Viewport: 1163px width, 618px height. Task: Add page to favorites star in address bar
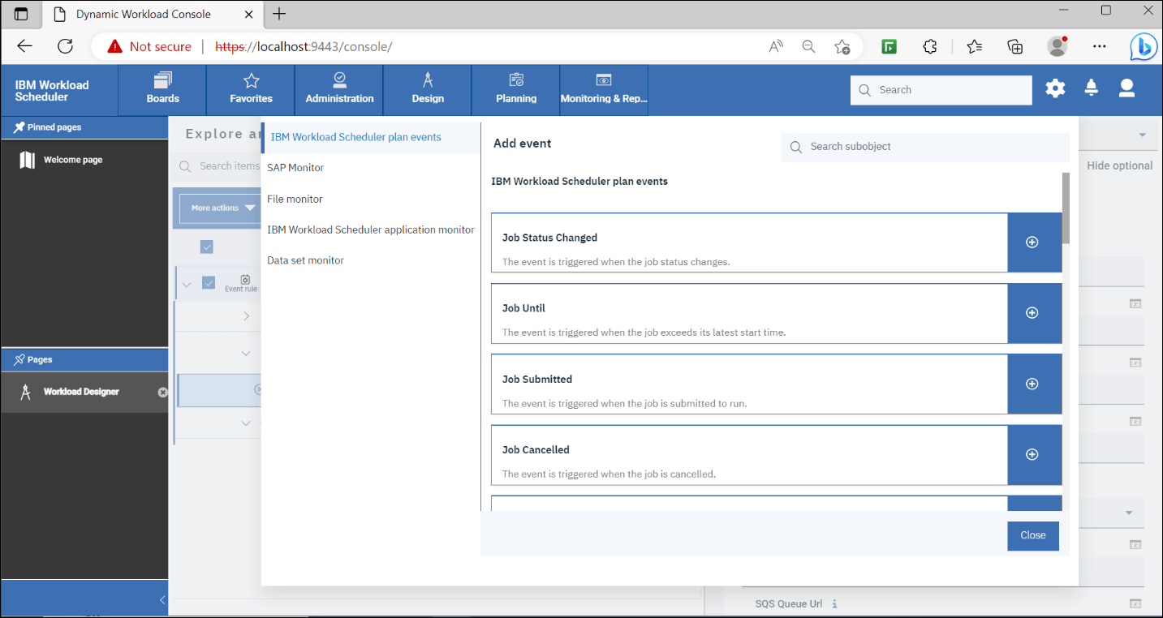click(x=842, y=46)
